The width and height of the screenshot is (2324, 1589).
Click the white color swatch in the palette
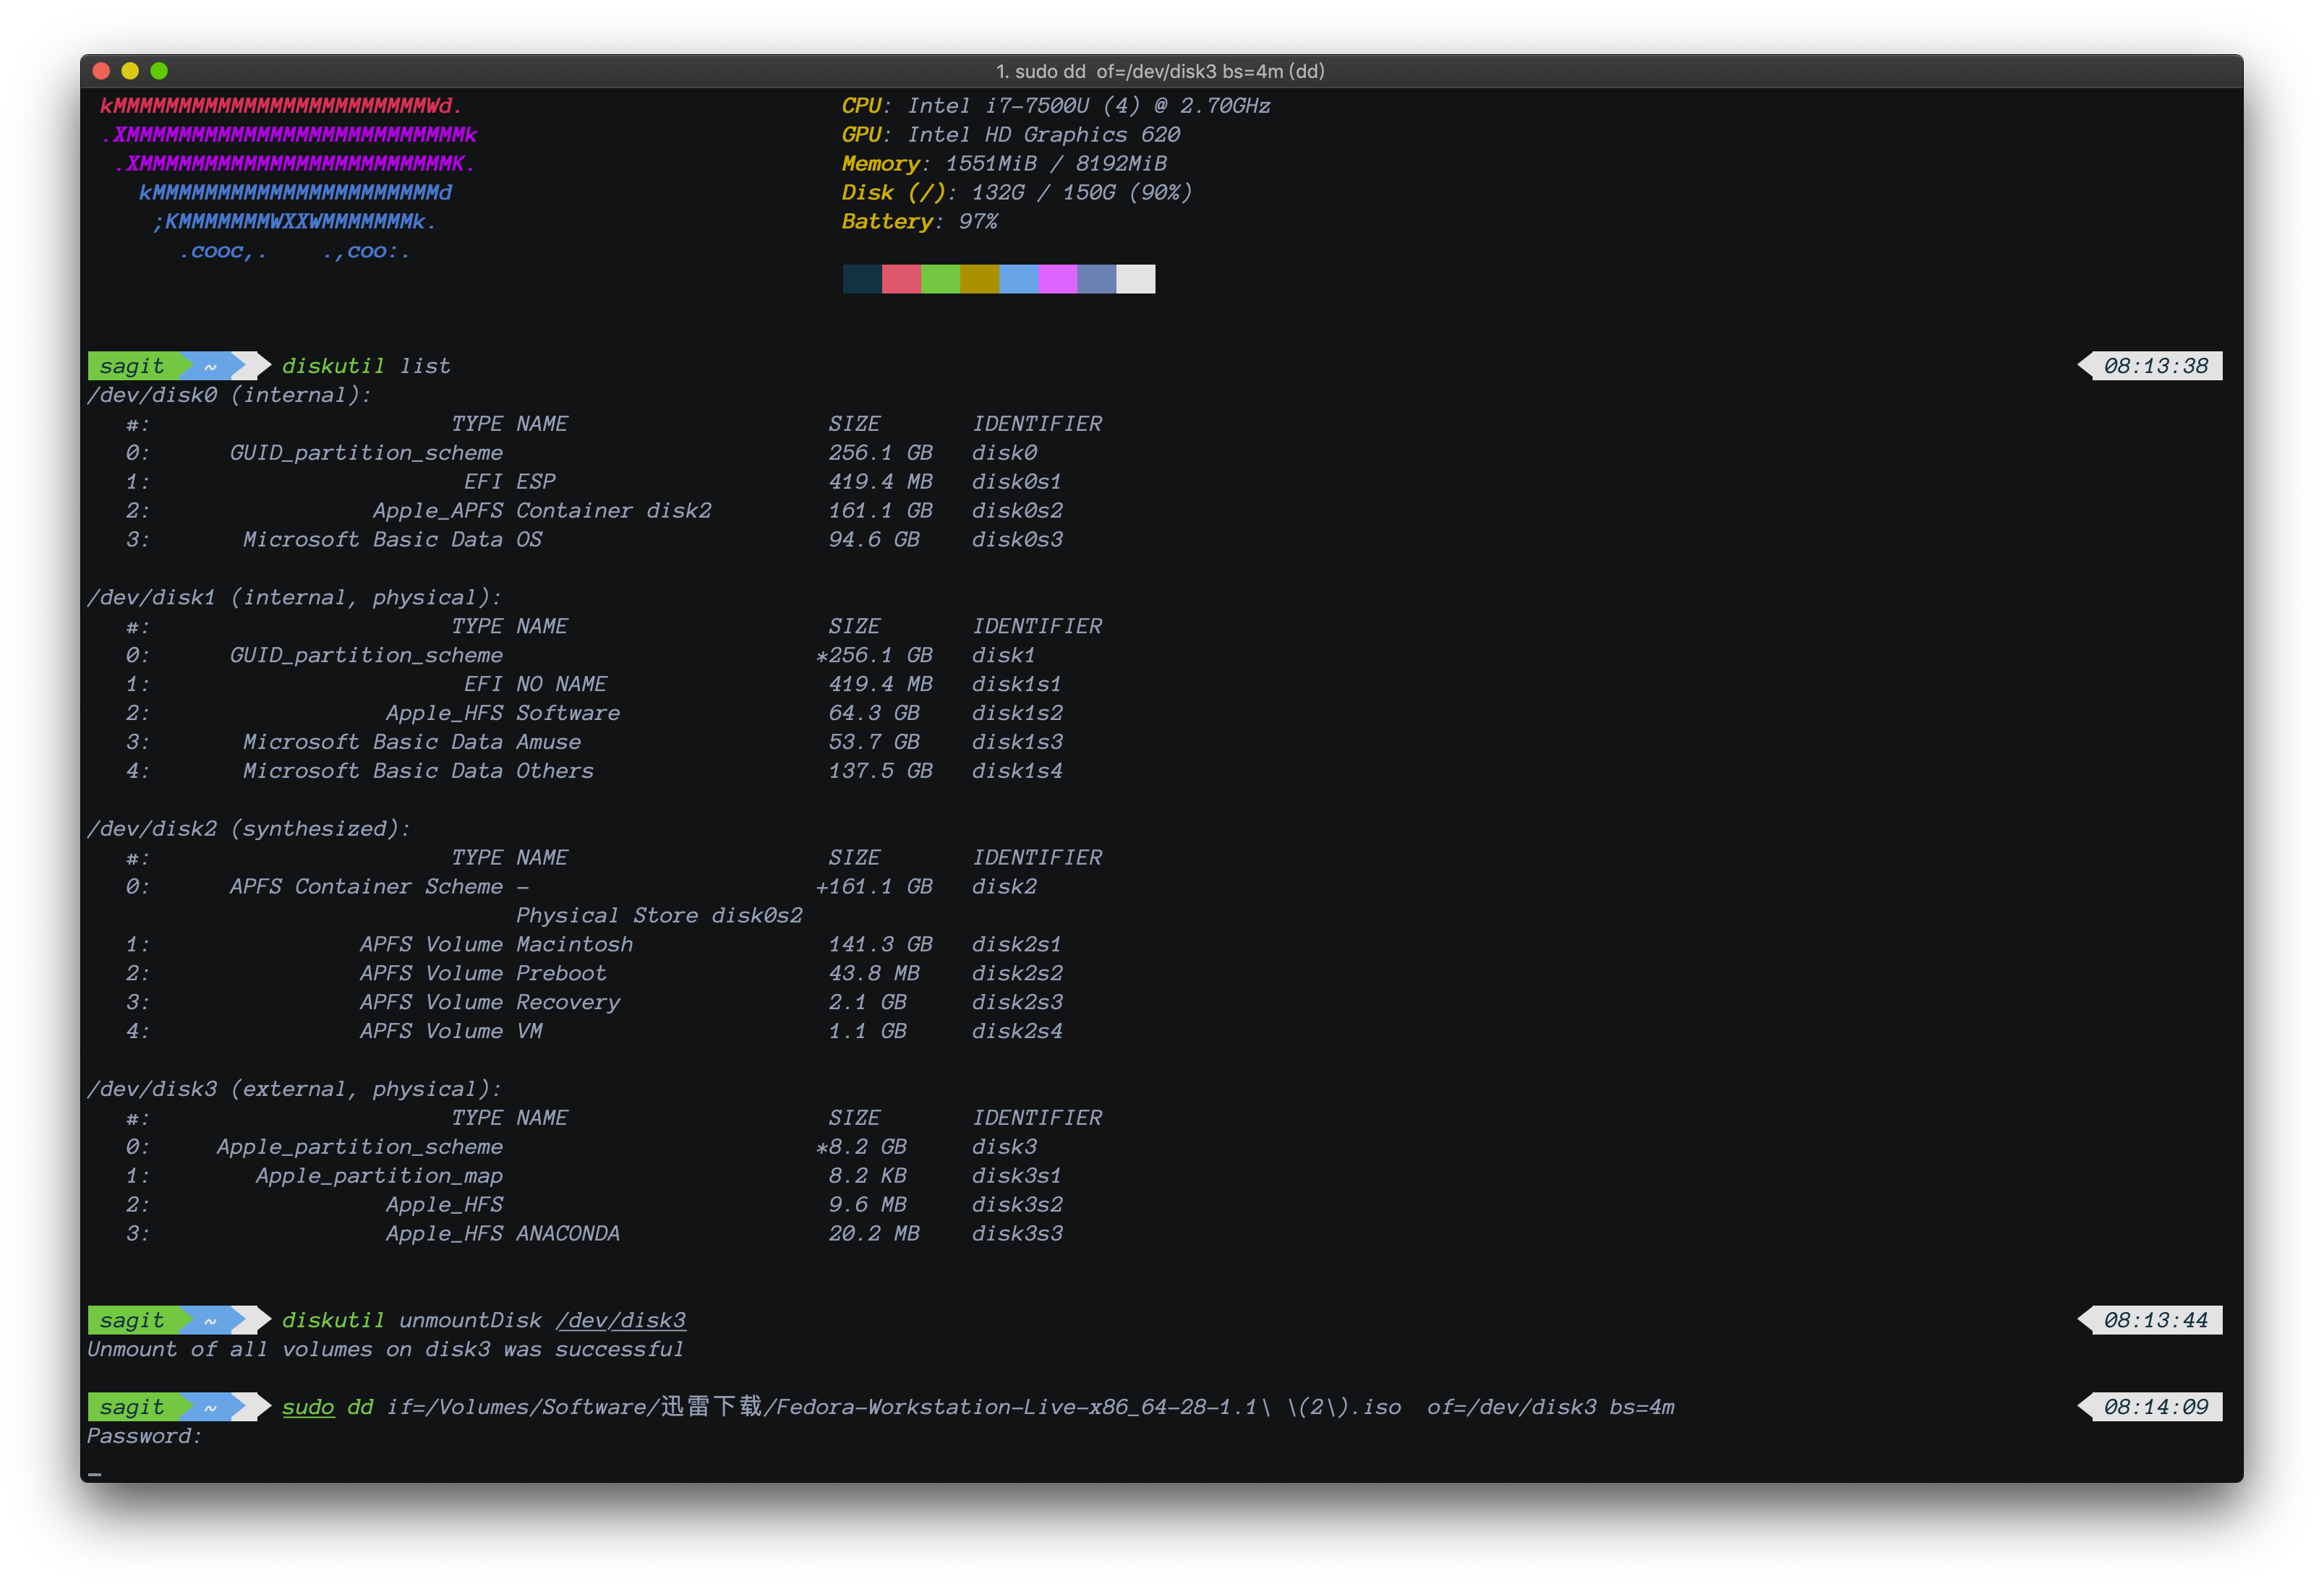click(x=1135, y=279)
